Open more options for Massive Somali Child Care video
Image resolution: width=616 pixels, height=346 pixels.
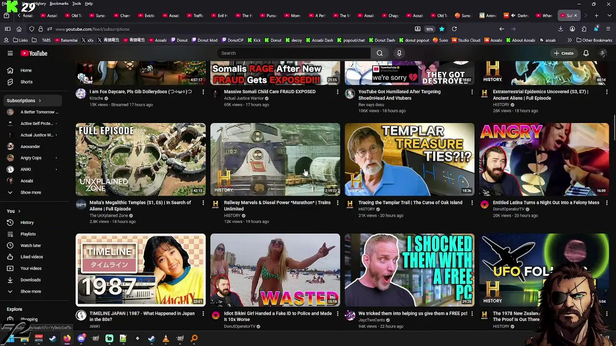click(x=337, y=92)
